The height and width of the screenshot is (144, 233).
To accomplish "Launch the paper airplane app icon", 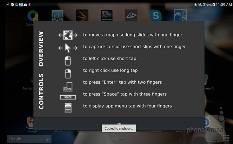I will pyautogui.click(x=131, y=15).
